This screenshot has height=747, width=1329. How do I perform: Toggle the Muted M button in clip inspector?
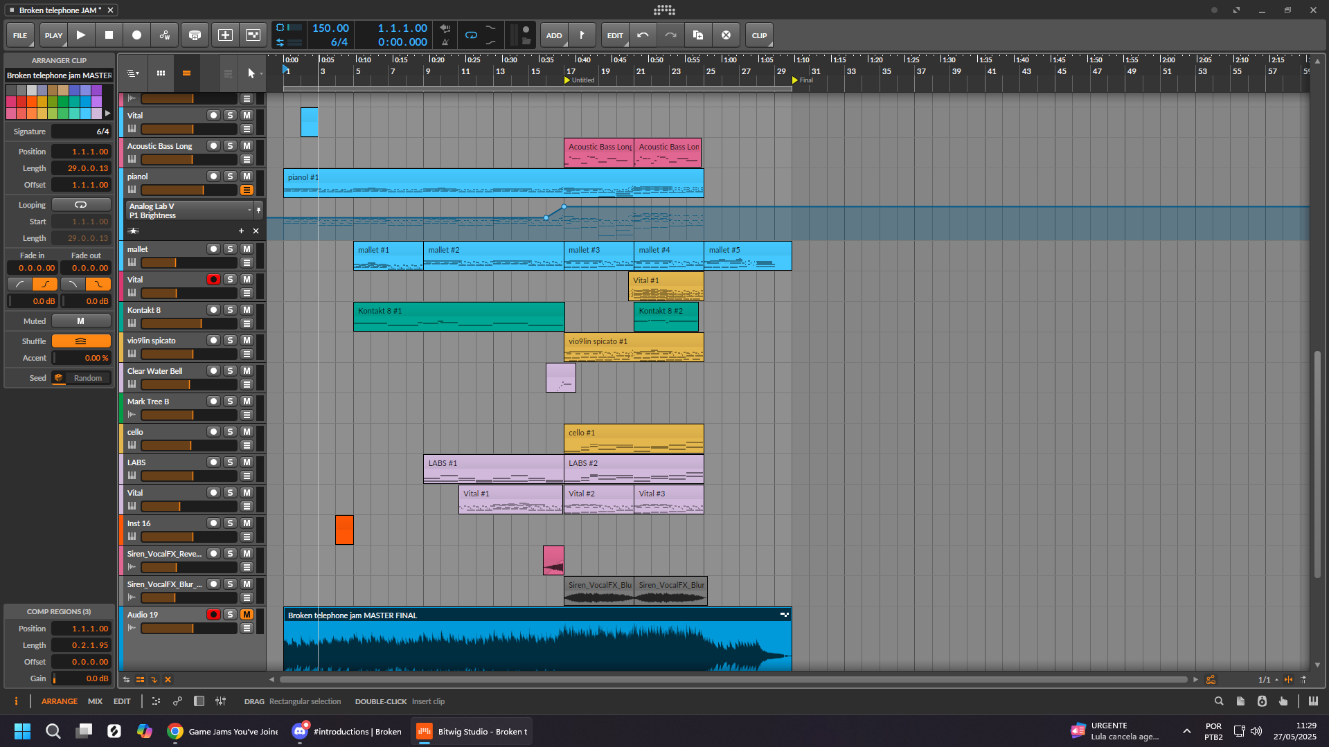(81, 321)
